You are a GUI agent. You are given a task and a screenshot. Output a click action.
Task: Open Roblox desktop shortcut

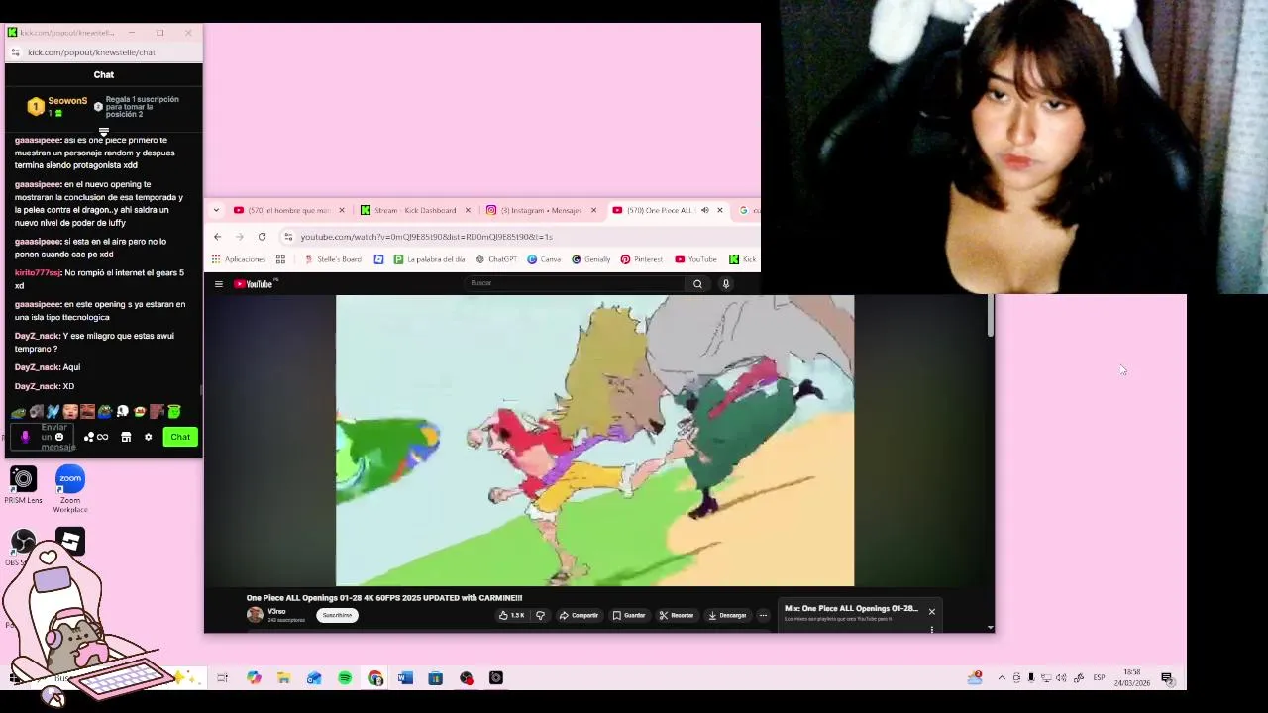click(70, 541)
